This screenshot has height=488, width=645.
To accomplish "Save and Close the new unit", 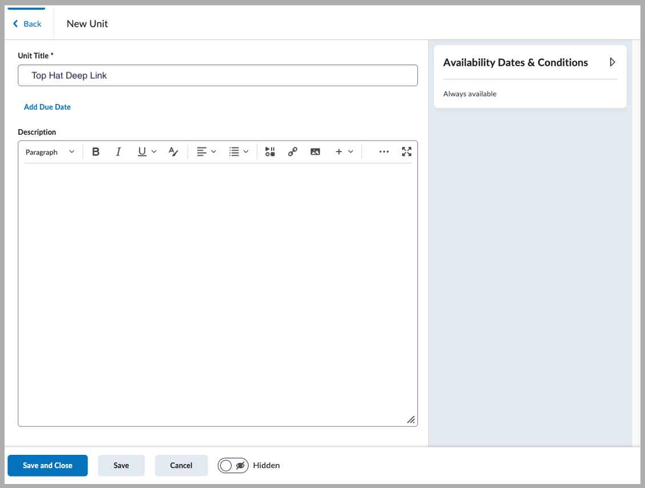I will (x=47, y=465).
